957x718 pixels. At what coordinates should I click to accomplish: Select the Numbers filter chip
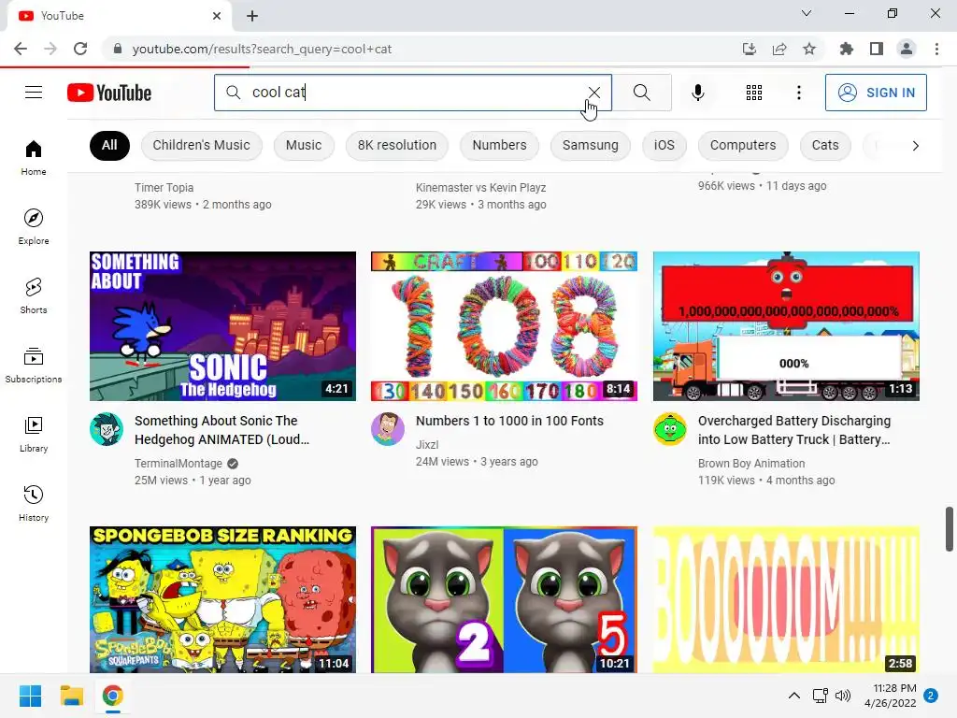click(499, 145)
